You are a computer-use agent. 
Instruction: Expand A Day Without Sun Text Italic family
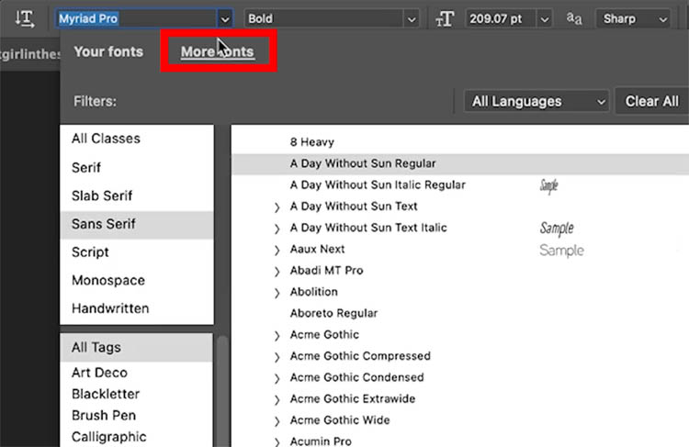pyautogui.click(x=277, y=229)
